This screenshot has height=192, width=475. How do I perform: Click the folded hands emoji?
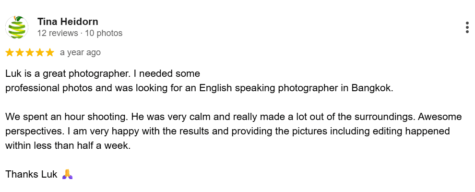click(67, 174)
